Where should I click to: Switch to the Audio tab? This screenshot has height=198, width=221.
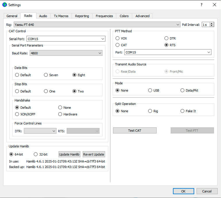coord(43,16)
